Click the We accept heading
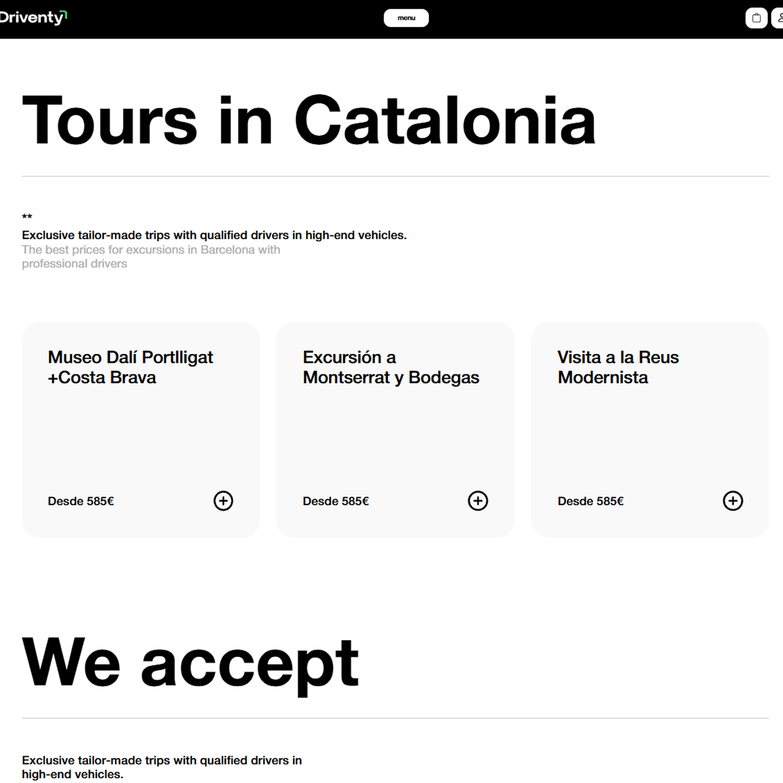 (x=190, y=663)
